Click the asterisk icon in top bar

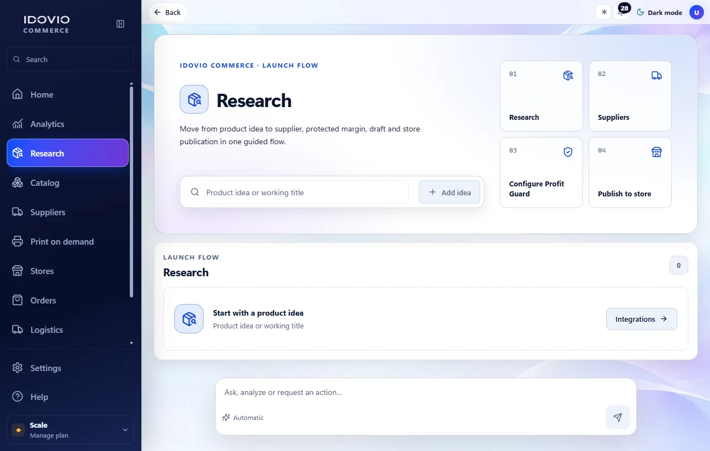pos(603,12)
